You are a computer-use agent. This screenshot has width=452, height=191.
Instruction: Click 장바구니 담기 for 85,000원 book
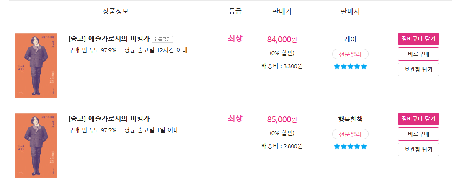pyautogui.click(x=418, y=119)
